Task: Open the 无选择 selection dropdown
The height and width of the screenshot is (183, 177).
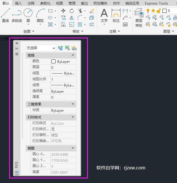Action: tap(41, 48)
